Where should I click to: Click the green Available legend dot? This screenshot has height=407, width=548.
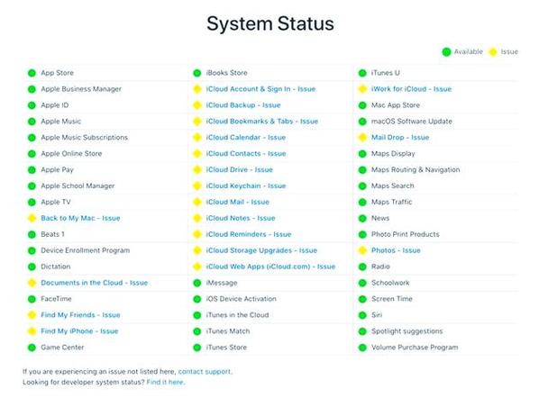pyautogui.click(x=445, y=52)
